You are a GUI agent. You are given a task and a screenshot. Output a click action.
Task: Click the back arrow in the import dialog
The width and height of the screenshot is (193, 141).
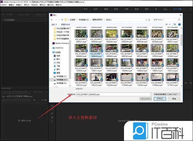51,20
